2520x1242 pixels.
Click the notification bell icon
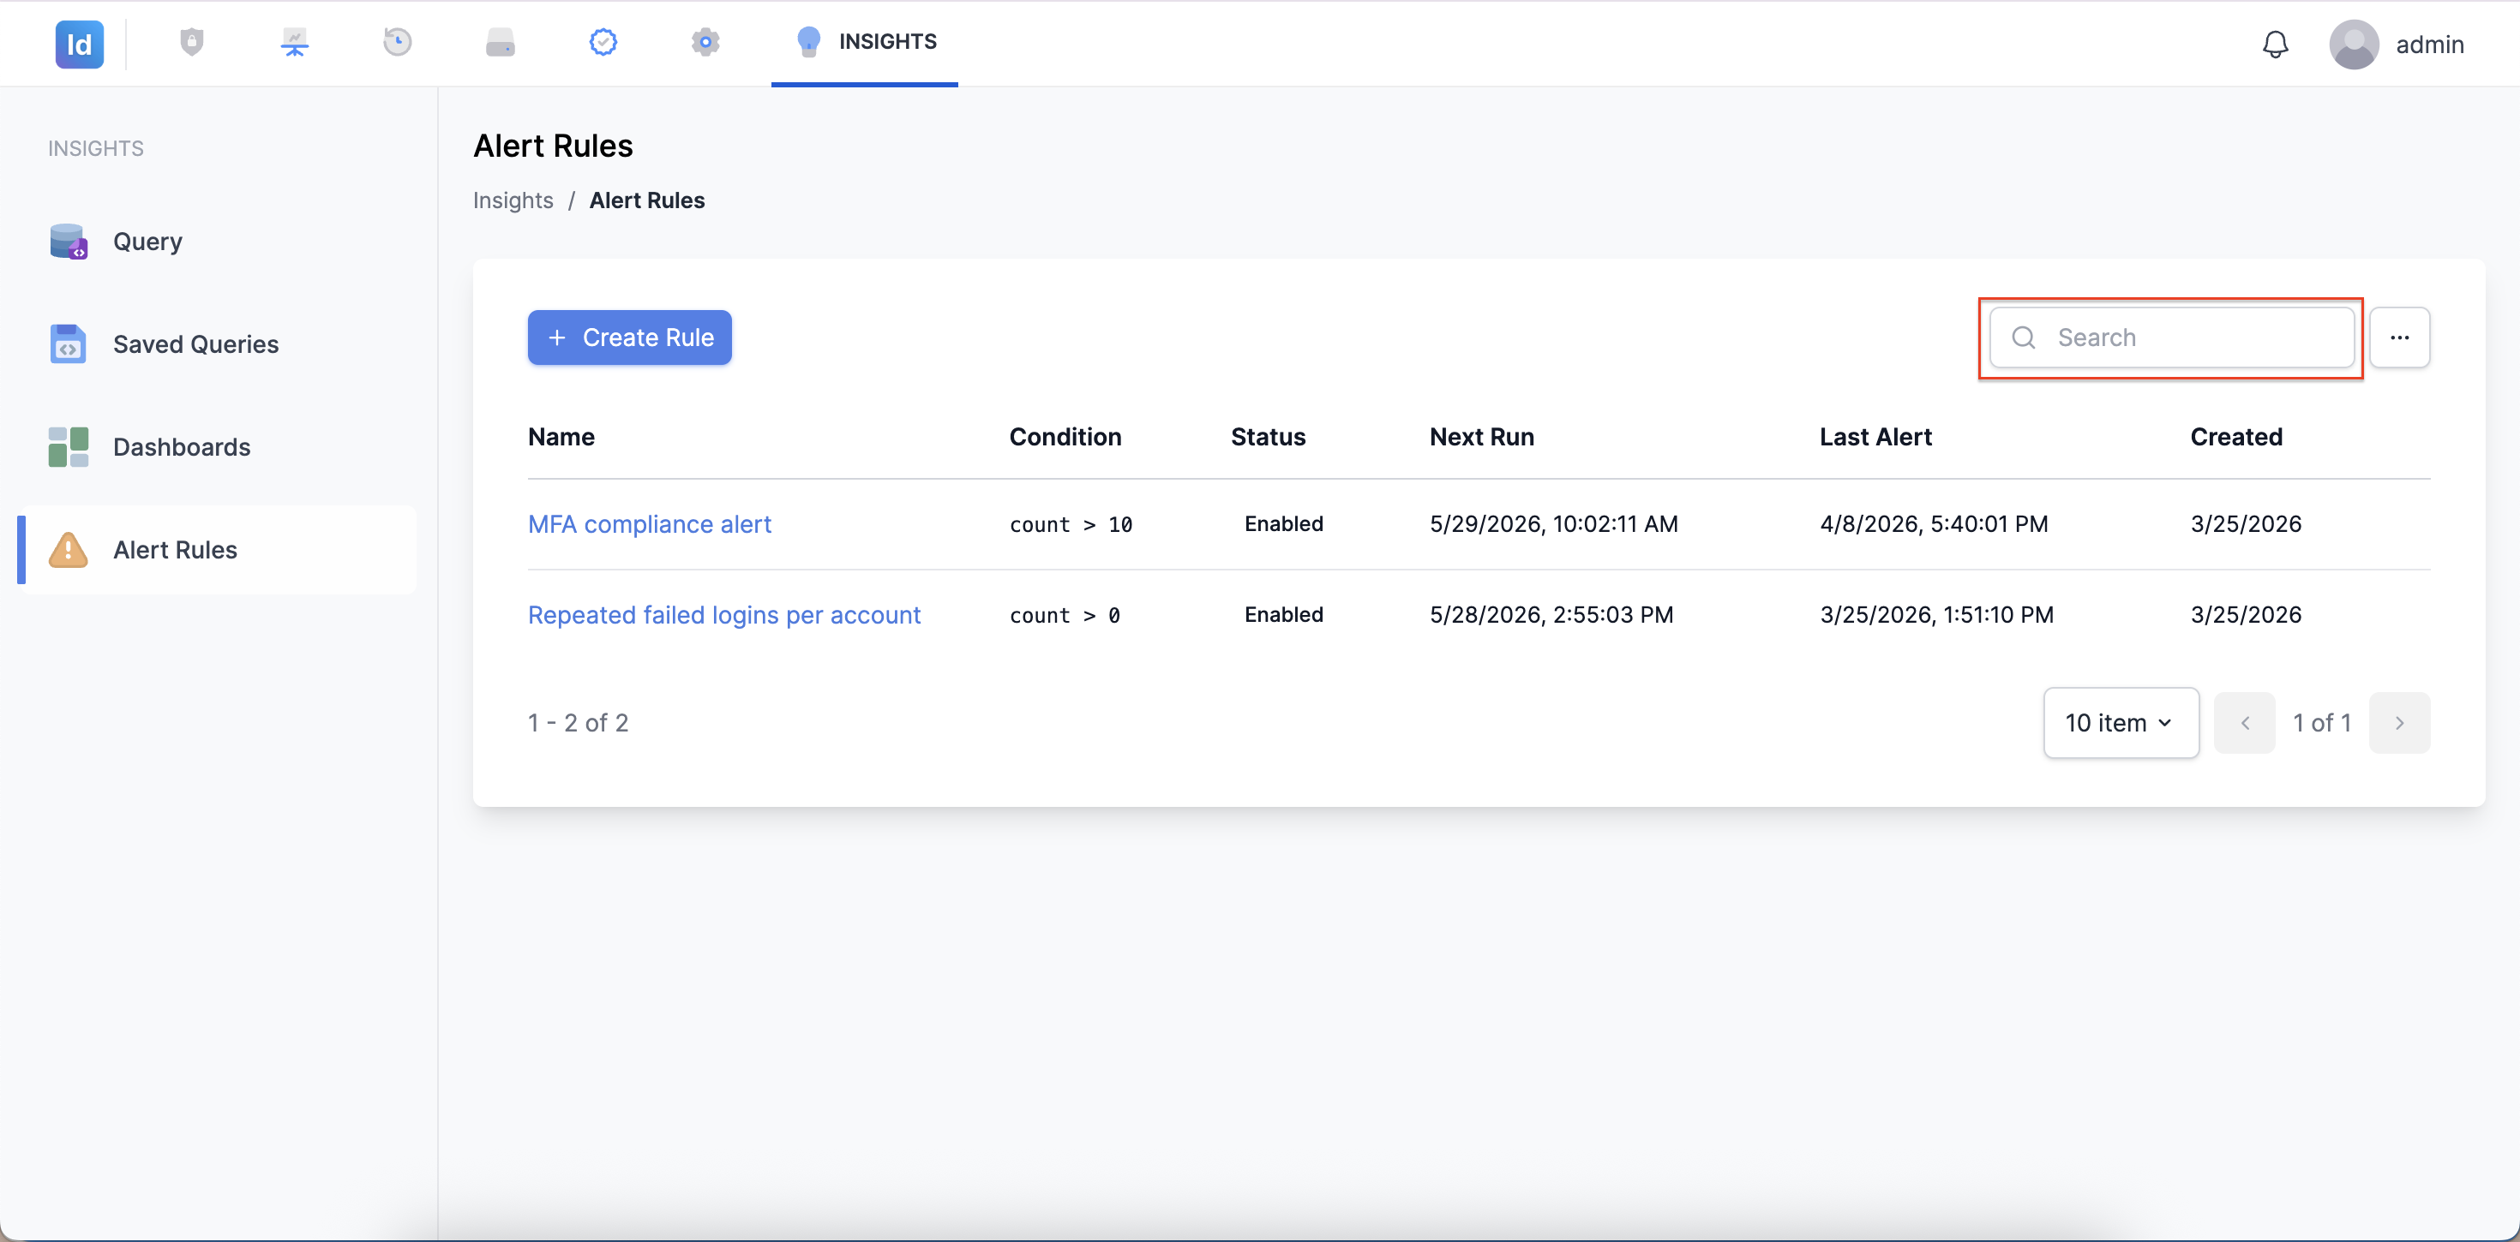pos(2275,44)
